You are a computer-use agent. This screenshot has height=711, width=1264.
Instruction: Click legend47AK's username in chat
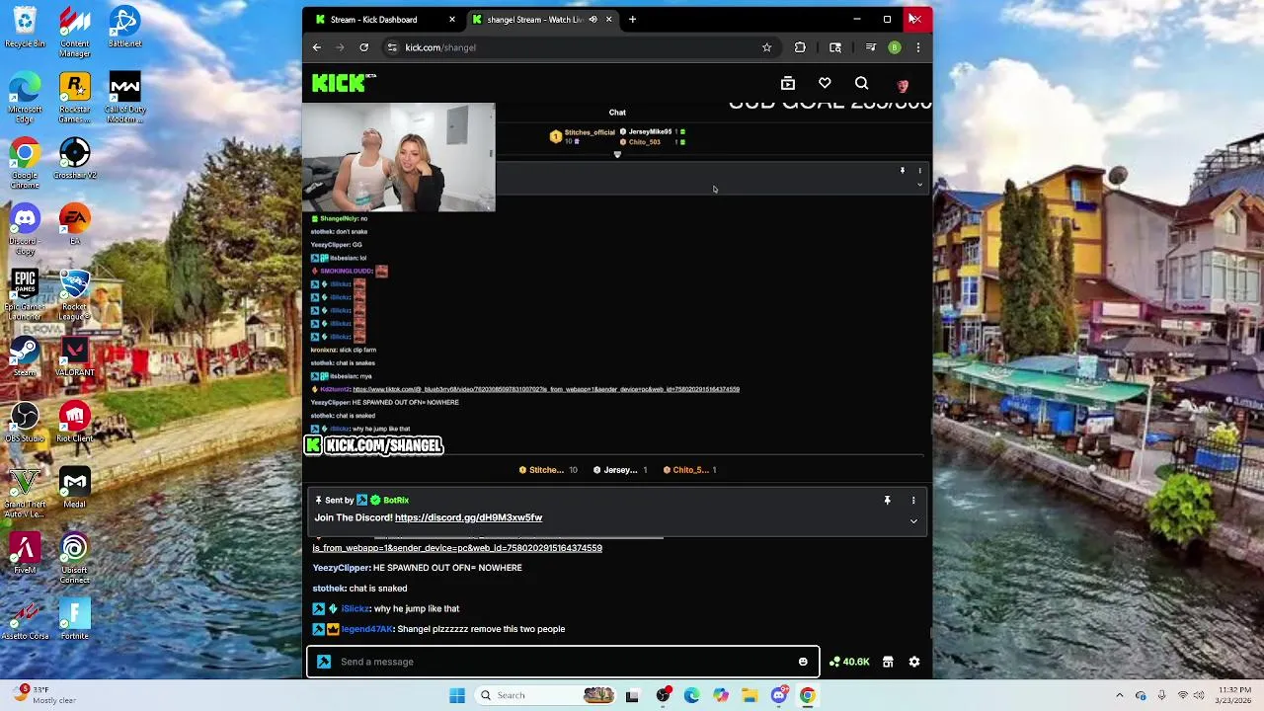click(x=366, y=629)
